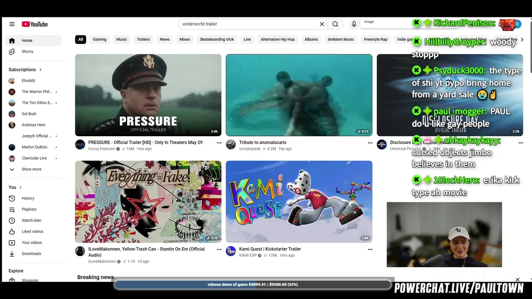
Task: Open scorpiopede channel avatar
Action: [231, 145]
